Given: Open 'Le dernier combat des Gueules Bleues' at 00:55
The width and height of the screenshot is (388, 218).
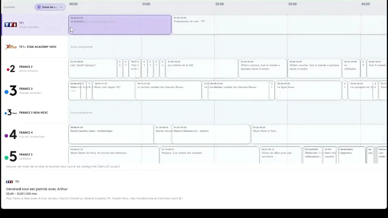Looking at the screenshot, I should [169, 90].
